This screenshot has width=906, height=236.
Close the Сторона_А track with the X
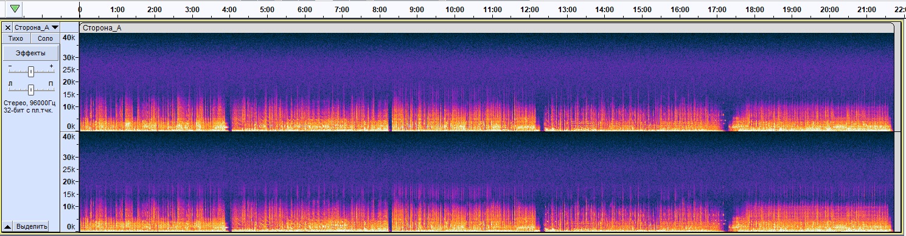(8, 27)
